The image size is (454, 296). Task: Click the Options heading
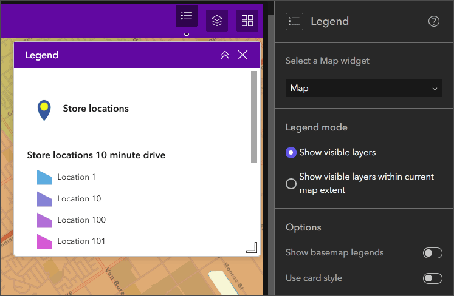coord(303,227)
